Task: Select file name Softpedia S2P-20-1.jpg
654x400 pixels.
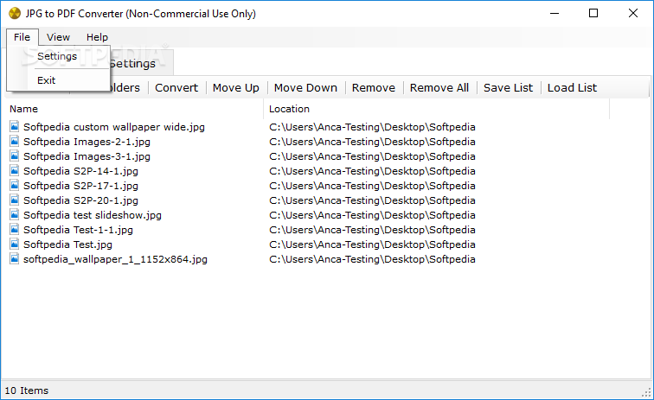Action: [80, 200]
